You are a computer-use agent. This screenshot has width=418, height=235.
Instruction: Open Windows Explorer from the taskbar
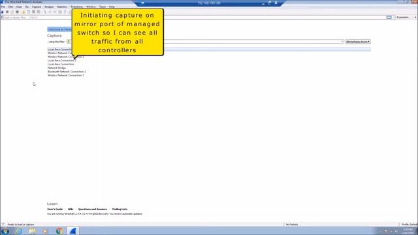(x=32, y=231)
